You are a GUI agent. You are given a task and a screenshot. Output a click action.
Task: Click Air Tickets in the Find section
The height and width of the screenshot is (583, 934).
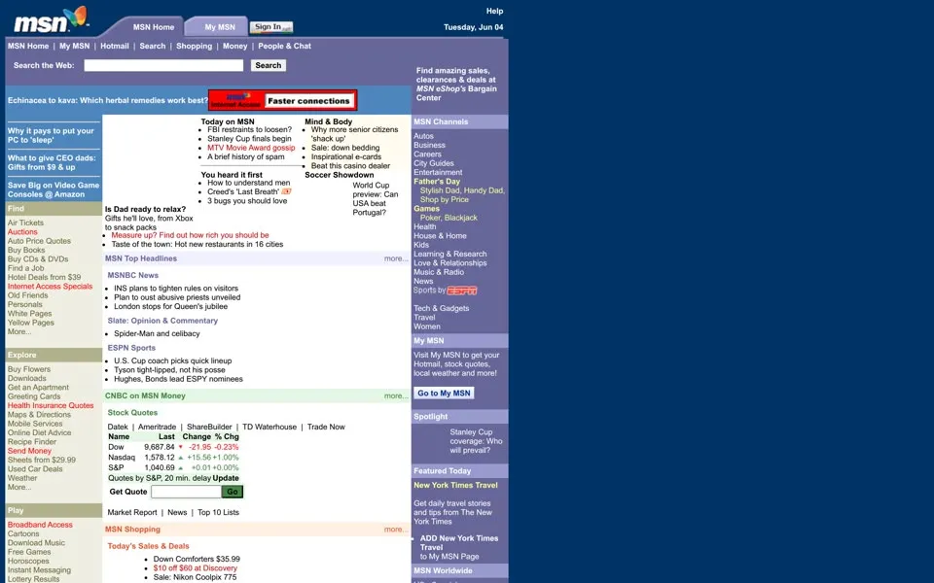pos(25,223)
